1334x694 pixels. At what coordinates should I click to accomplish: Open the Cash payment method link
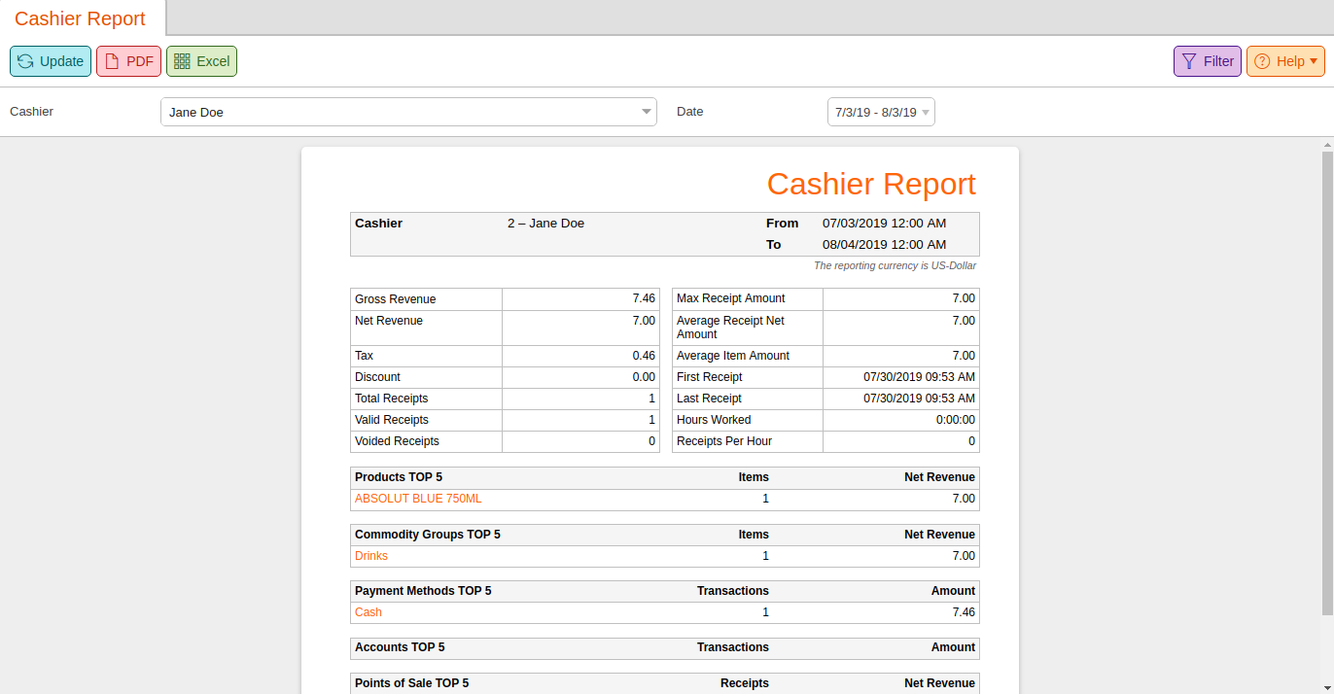(x=369, y=612)
